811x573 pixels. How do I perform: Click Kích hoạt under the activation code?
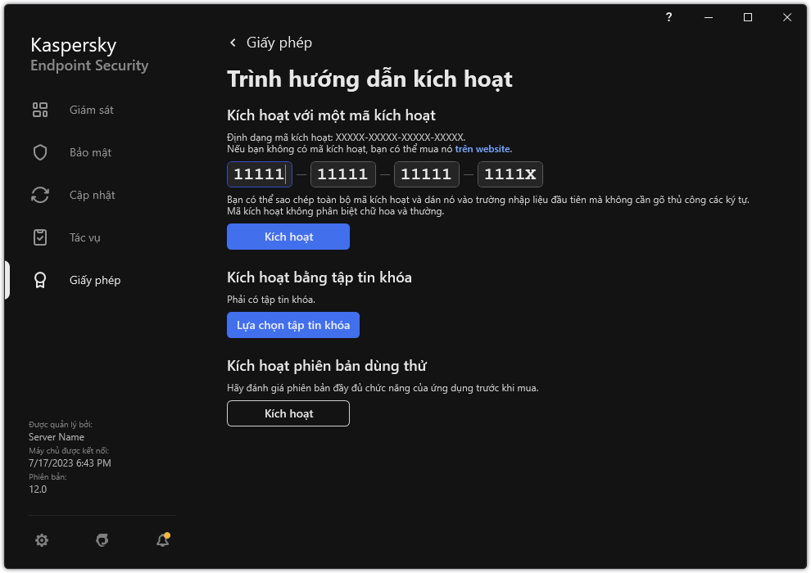coord(288,237)
